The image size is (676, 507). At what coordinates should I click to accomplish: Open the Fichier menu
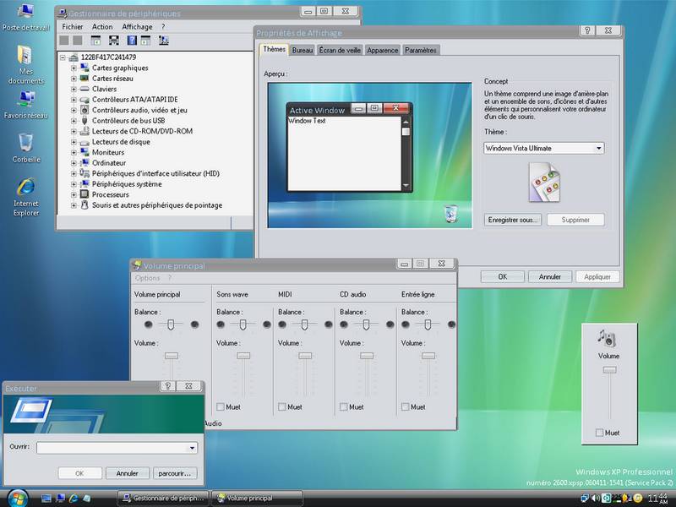(73, 27)
